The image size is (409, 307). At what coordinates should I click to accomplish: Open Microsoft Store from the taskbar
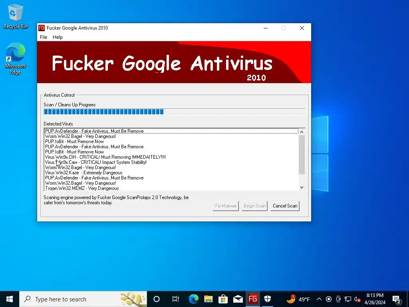click(223, 299)
